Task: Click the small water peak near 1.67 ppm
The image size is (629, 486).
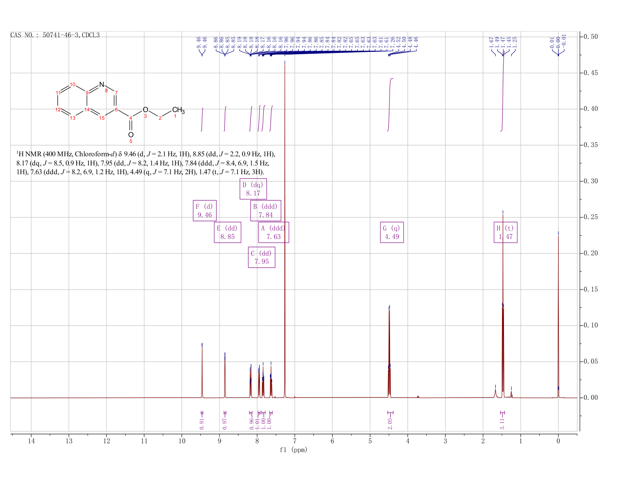Action: point(495,393)
